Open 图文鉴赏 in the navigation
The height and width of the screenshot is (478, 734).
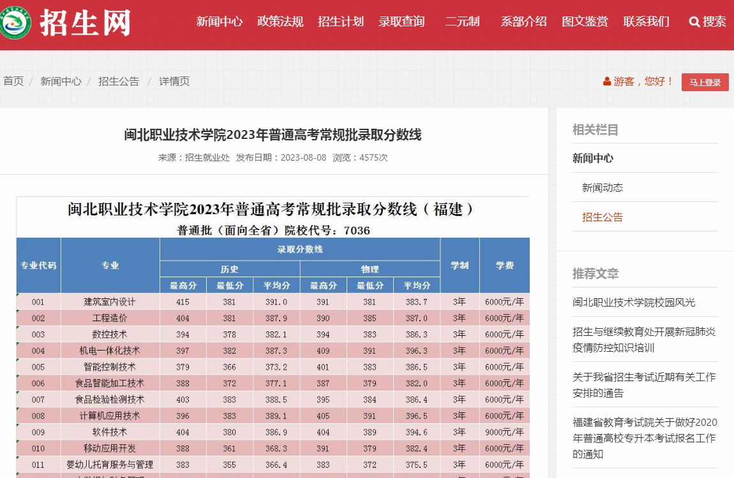(585, 22)
